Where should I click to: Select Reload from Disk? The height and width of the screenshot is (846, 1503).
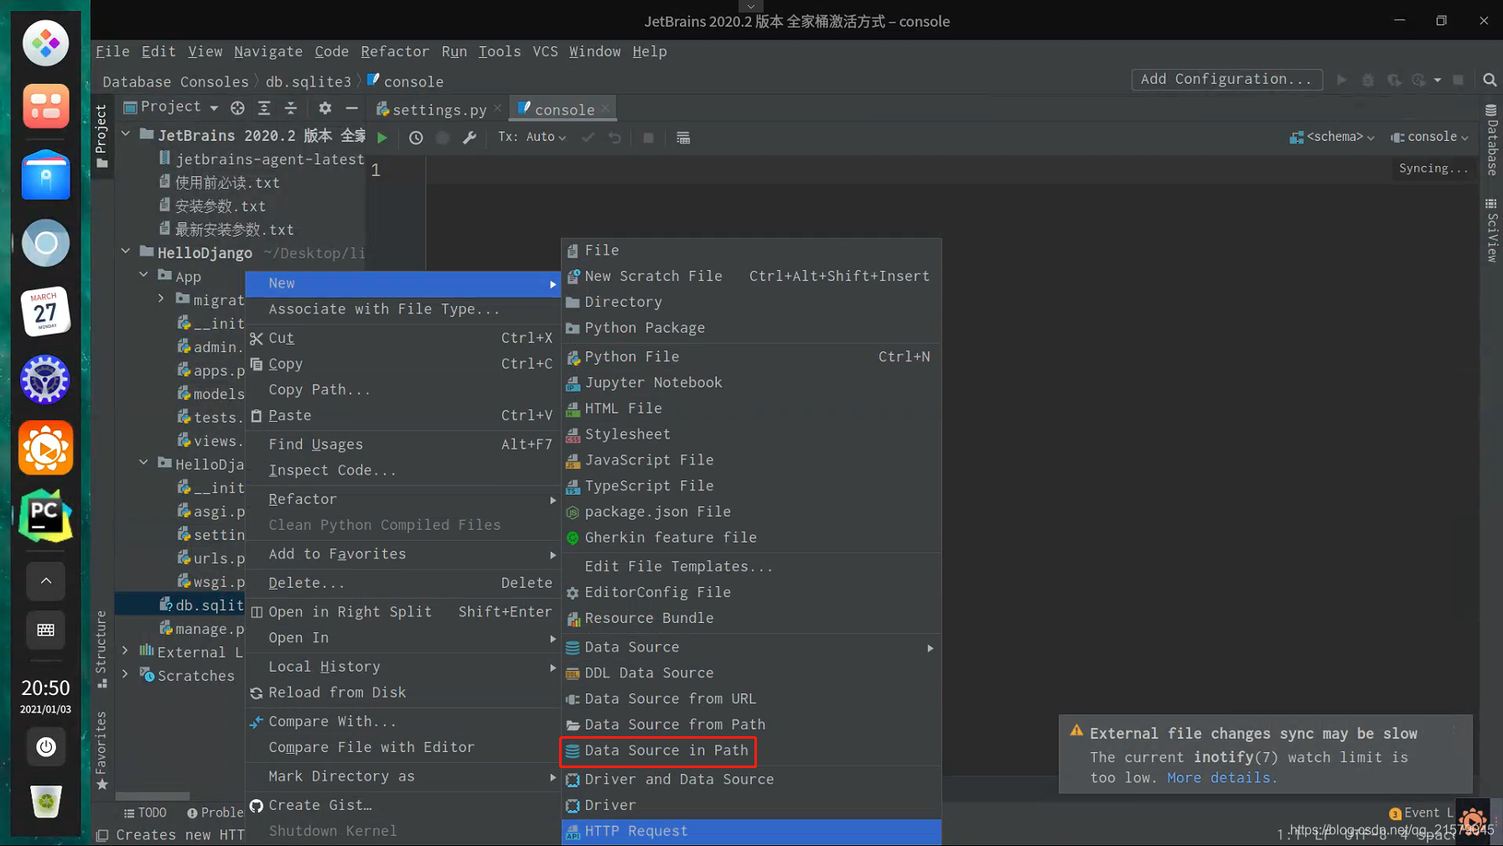point(403,693)
